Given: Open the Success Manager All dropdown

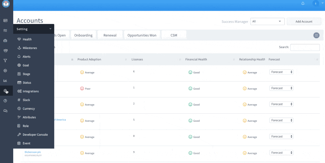Looking at the screenshot, I should coord(267,21).
